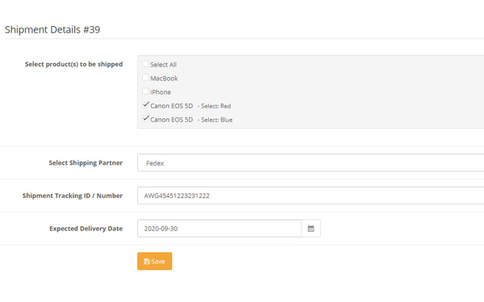This screenshot has height=302, width=484.
Task: Click the floppy disk icon on Save
Action: tap(147, 262)
